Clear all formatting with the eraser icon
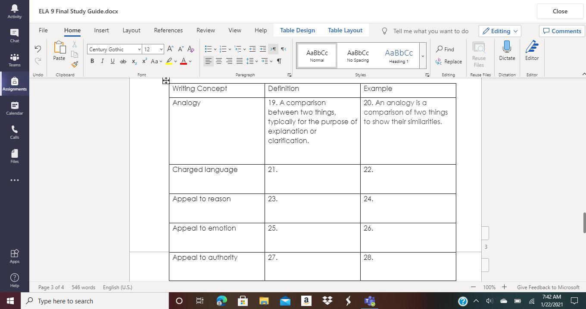Image resolution: width=586 pixels, height=309 pixels. coord(191,49)
